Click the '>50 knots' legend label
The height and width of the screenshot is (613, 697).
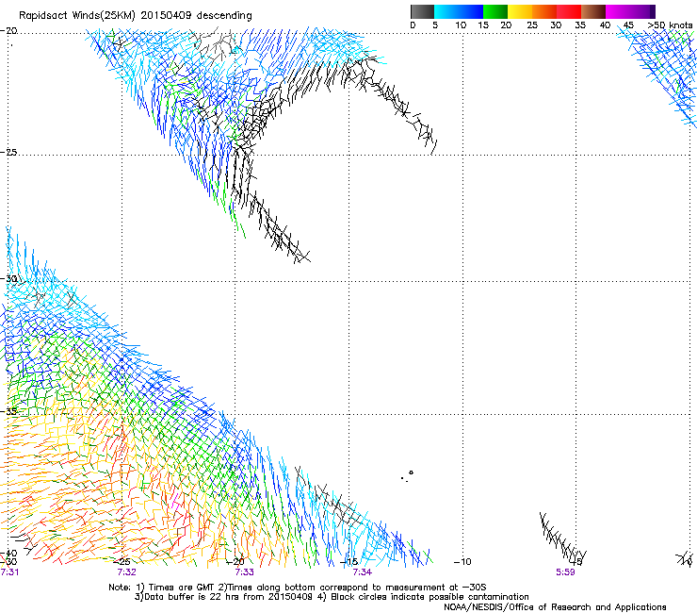point(670,25)
